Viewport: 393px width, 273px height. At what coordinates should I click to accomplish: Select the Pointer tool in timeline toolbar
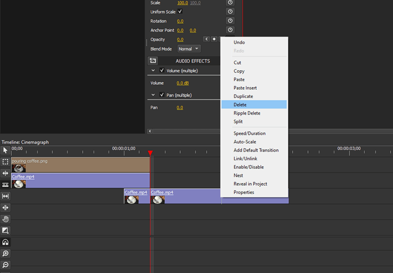point(5,151)
